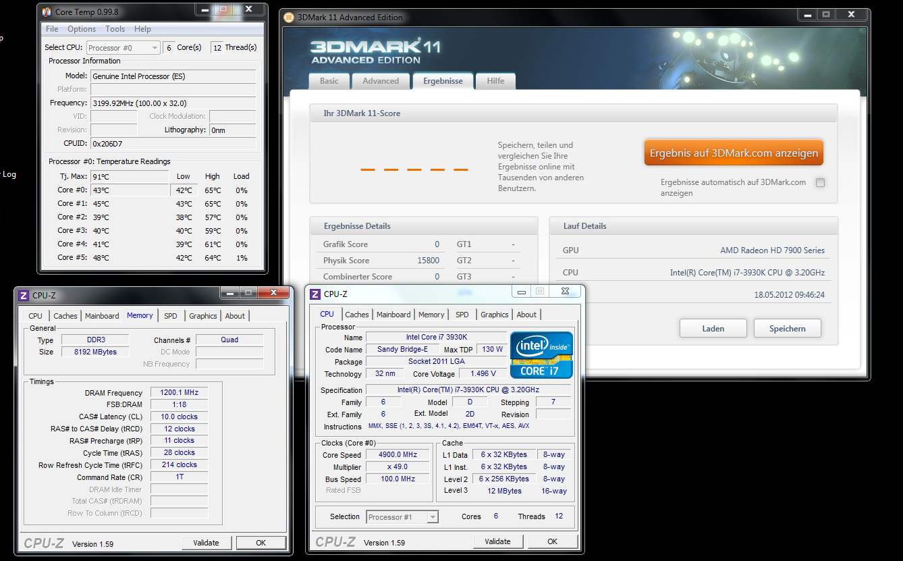Click OK in CPU-Z Memory window

coord(261,543)
